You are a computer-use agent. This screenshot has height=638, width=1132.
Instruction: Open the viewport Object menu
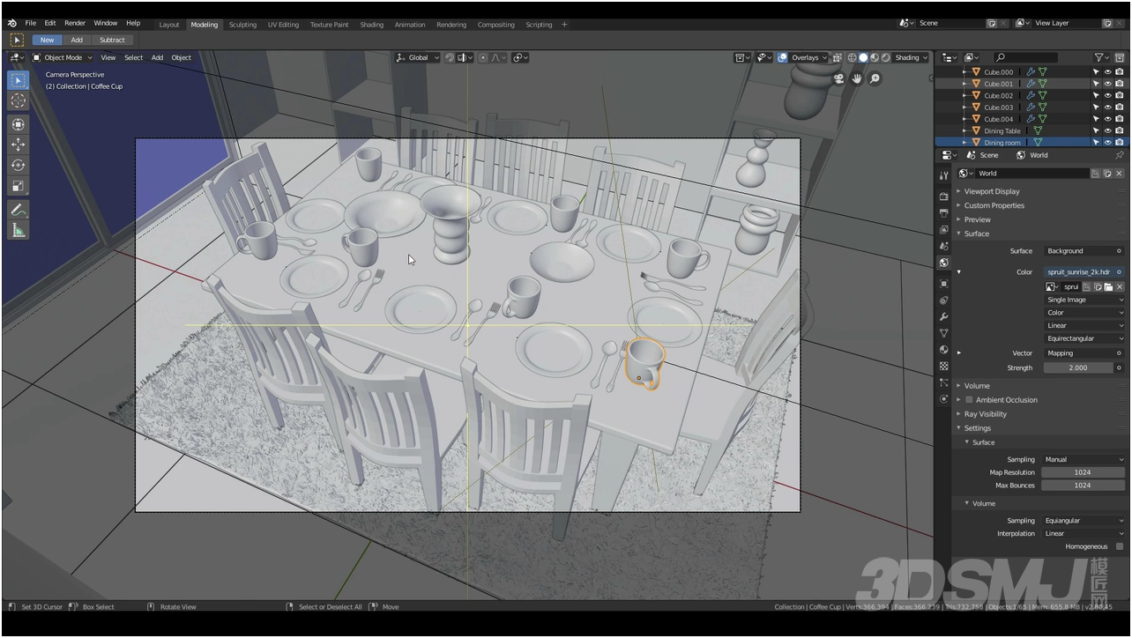tap(181, 57)
